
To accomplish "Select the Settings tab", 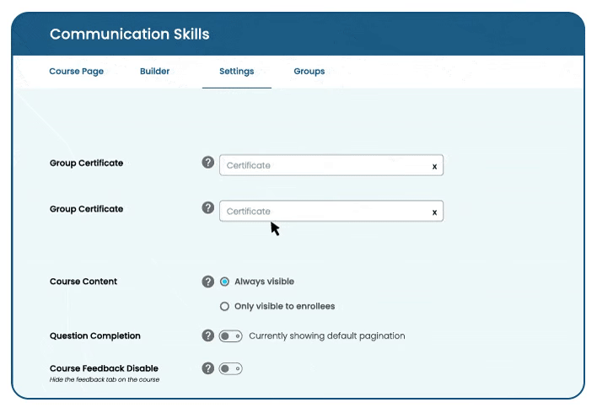I will 236,72.
